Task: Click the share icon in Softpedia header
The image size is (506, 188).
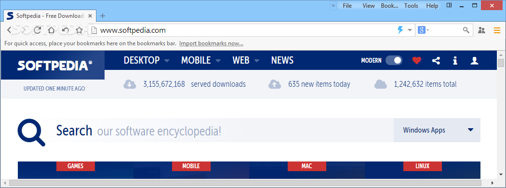Action: tap(436, 60)
